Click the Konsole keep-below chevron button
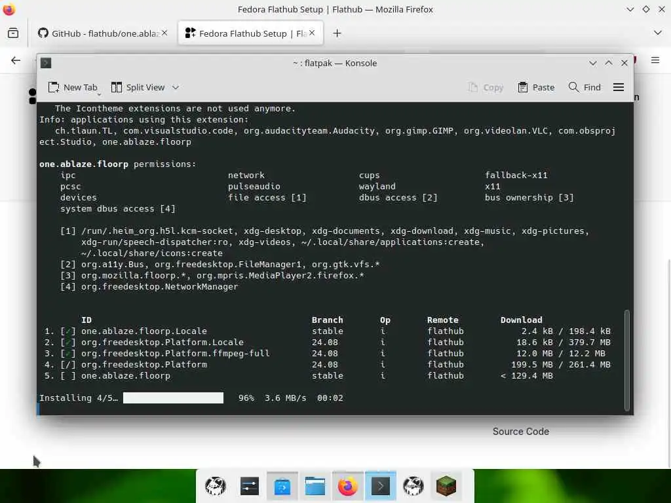The width and height of the screenshot is (671, 503). 592,63
